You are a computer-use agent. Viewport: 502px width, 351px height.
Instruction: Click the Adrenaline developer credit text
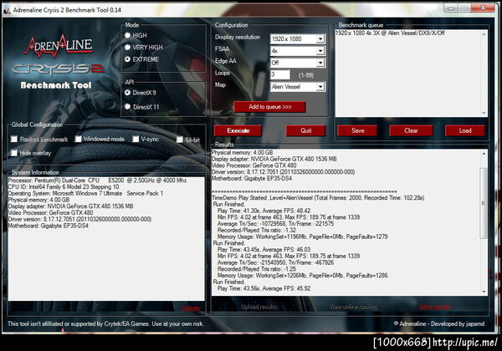439,323
